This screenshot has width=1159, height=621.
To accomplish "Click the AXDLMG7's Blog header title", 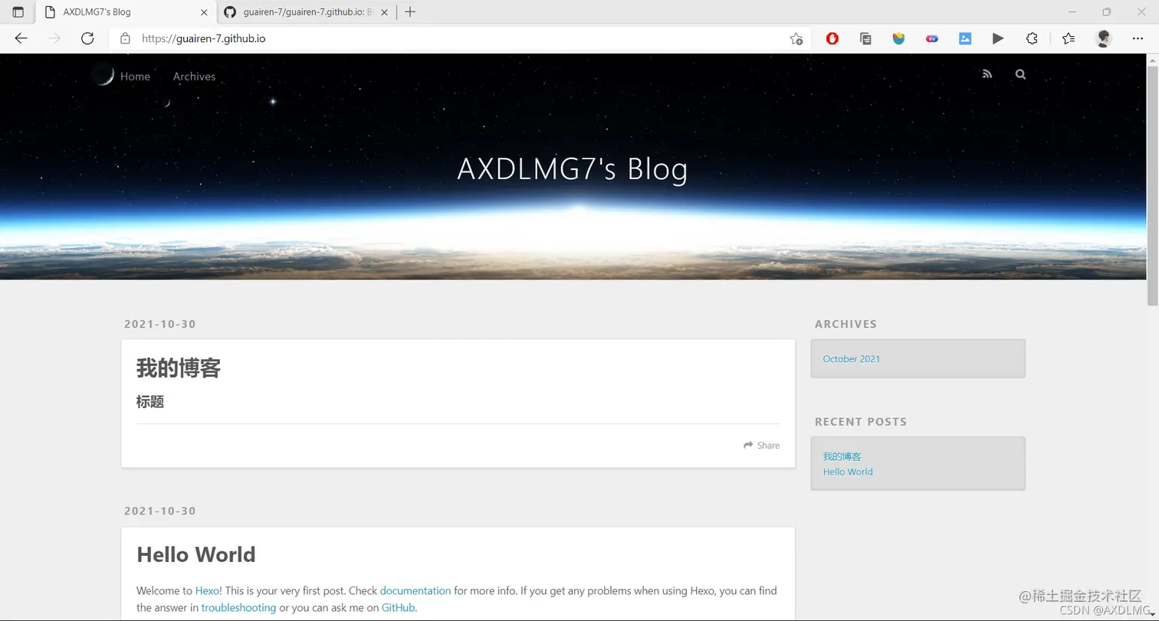I will click(573, 169).
